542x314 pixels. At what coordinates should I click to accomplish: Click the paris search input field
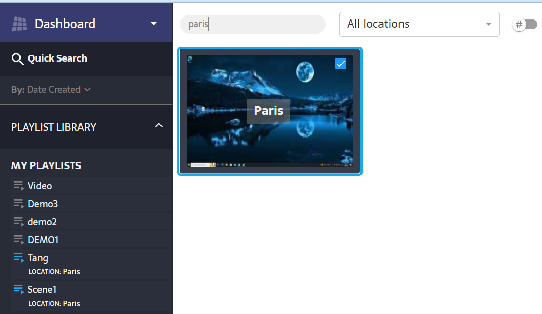(252, 25)
